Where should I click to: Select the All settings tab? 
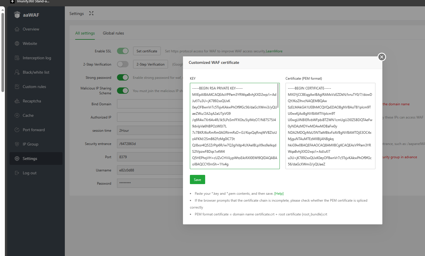pos(85,33)
